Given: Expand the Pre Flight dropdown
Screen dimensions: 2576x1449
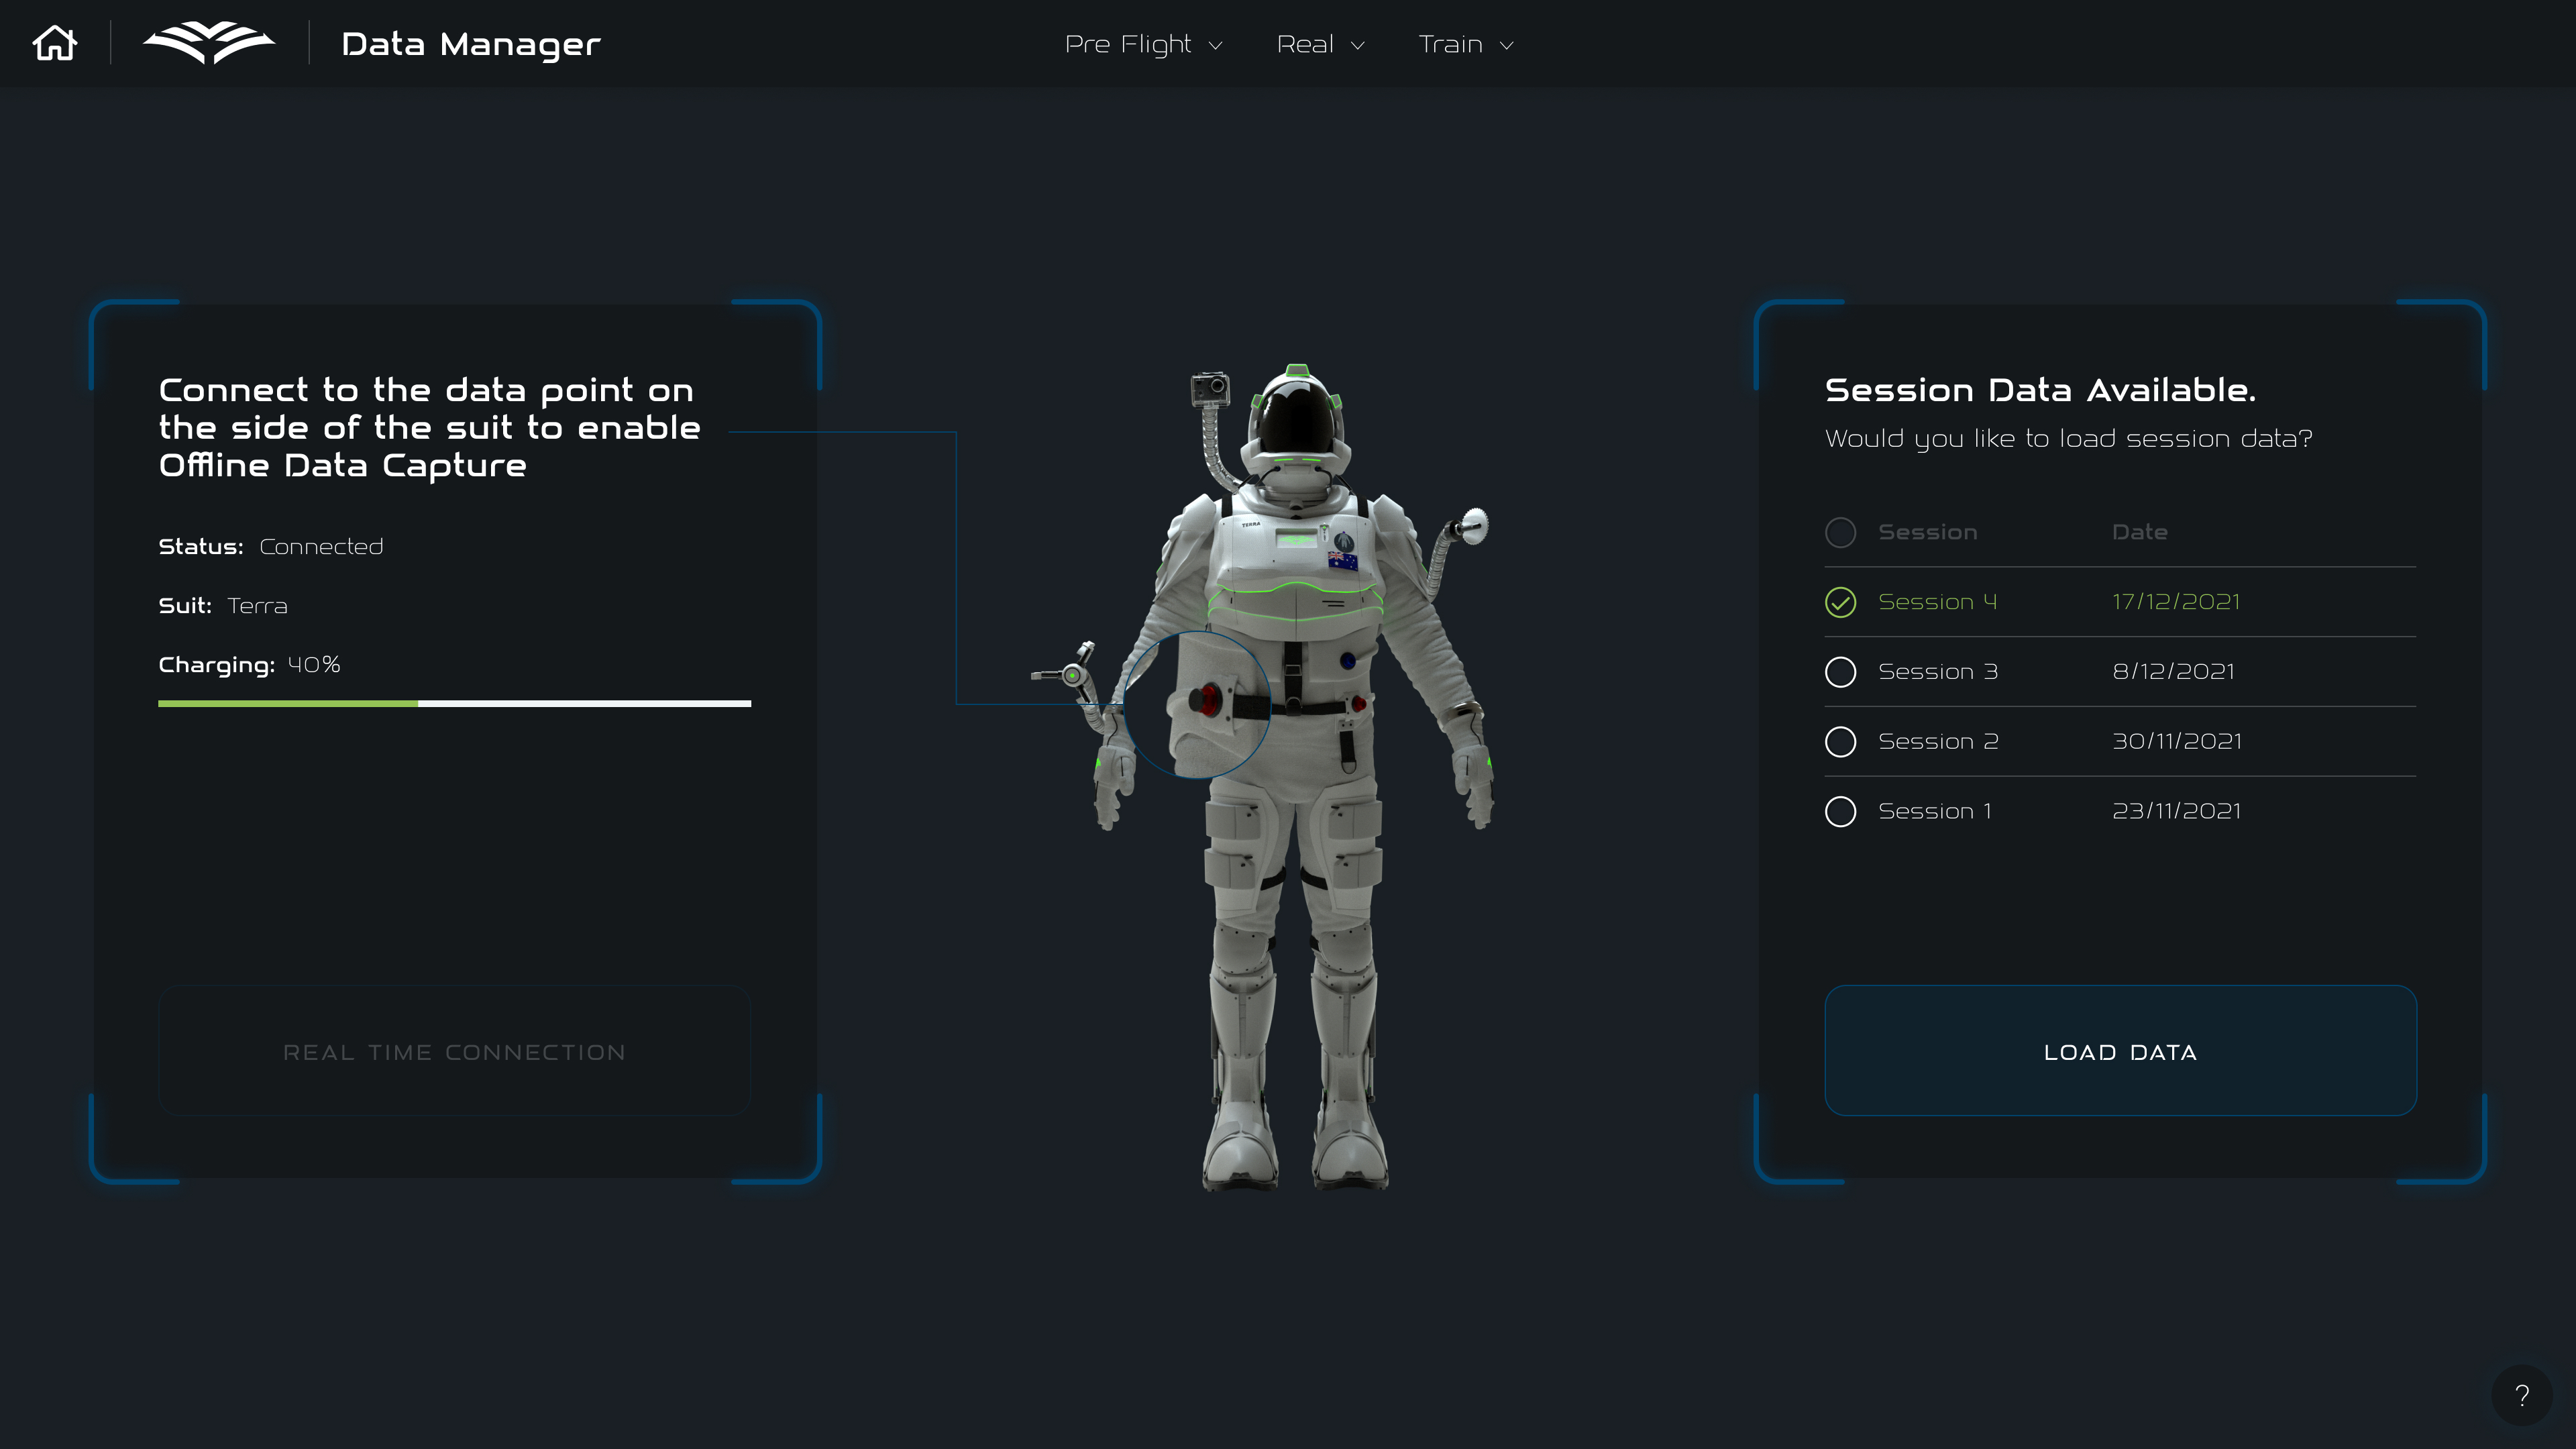Looking at the screenshot, I should pos(1144,44).
